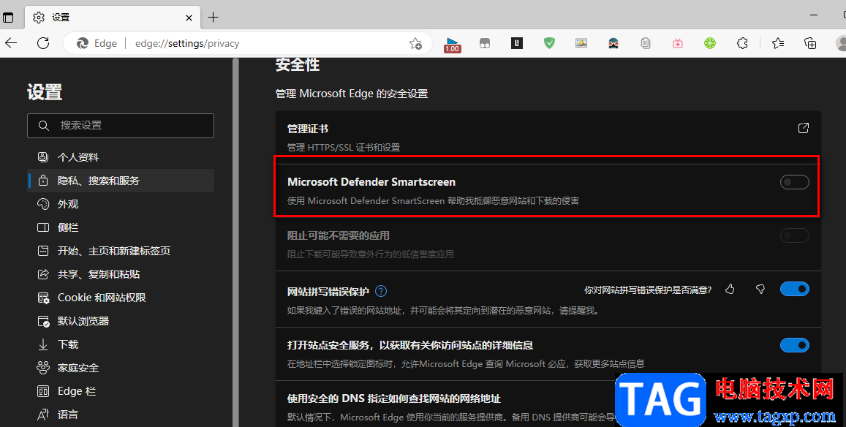The height and width of the screenshot is (427, 846).
Task: Click 管理 Microsoft Edge 的安全设置 text
Action: tap(352, 94)
